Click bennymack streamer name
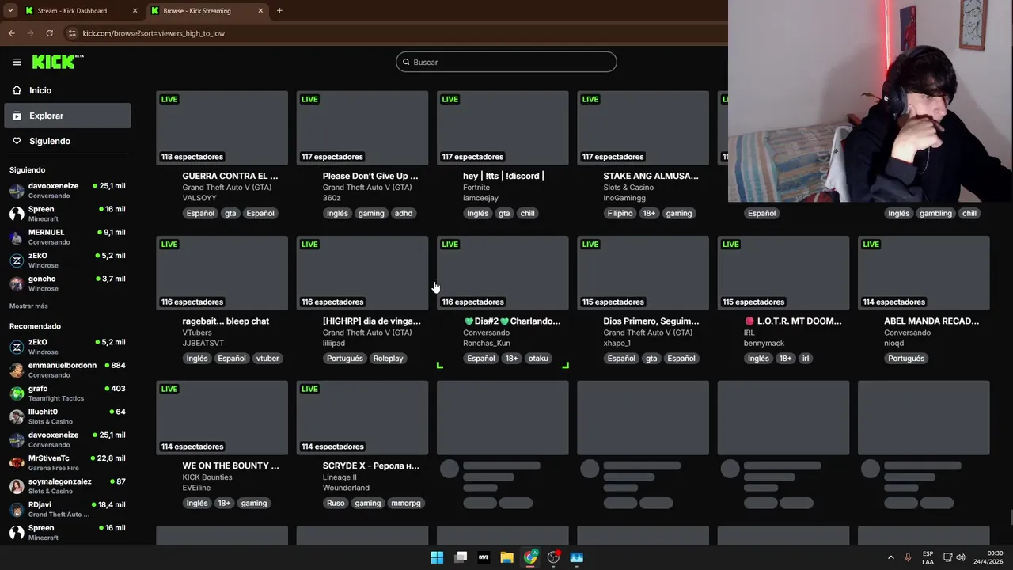This screenshot has height=570, width=1013. (765, 343)
